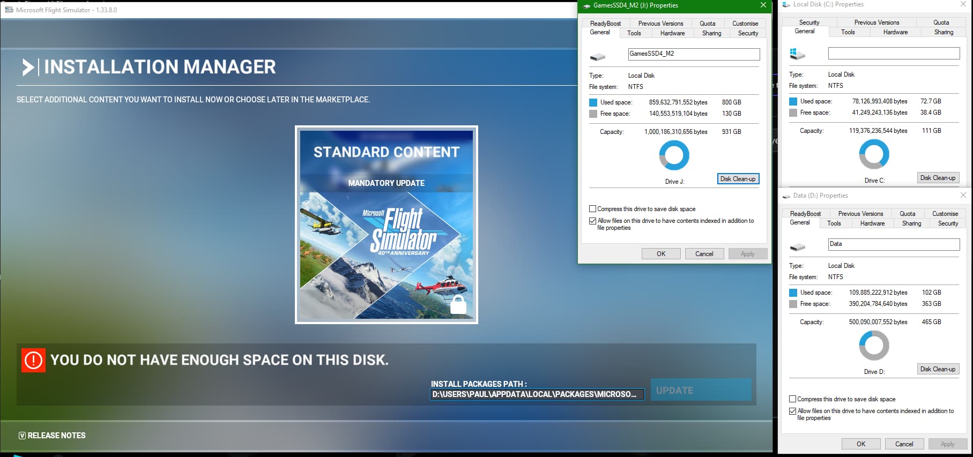Click the install packages path field
The height and width of the screenshot is (457, 973).
[x=537, y=394]
